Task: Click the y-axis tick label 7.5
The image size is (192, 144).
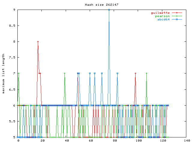Action: pyautogui.click(x=12, y=57)
